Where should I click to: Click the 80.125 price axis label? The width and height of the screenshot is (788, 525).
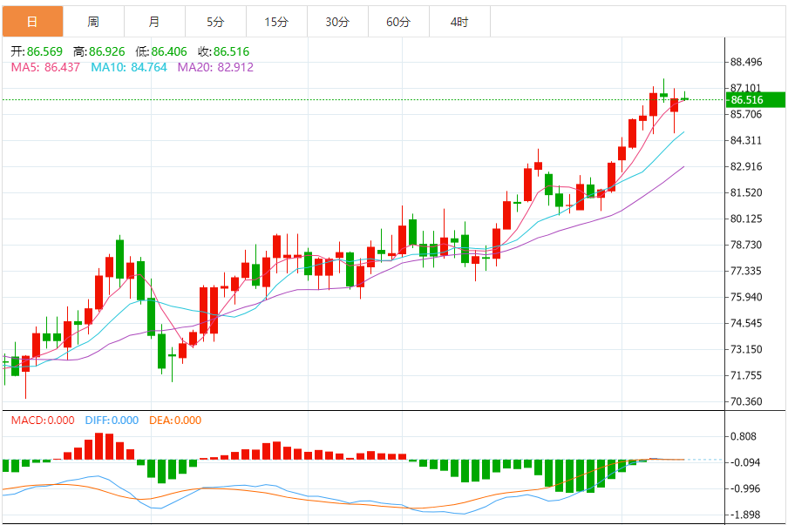pyautogui.click(x=746, y=219)
